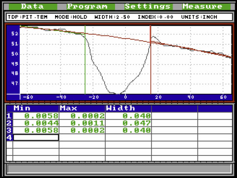
Task: Click y-axis label 47
Action: click(x=15, y=84)
